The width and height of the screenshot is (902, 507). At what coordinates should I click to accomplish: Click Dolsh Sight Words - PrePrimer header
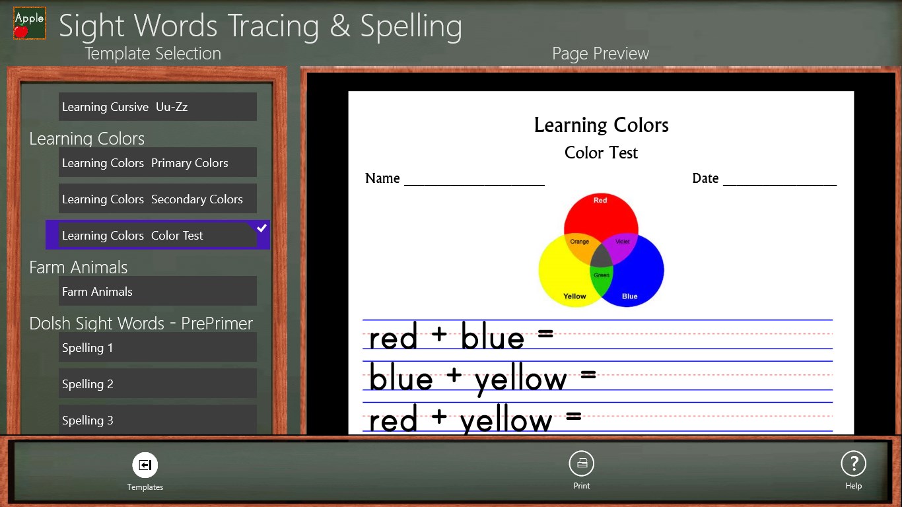(x=141, y=323)
